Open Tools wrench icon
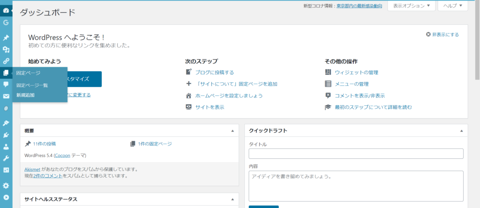 tap(6, 158)
